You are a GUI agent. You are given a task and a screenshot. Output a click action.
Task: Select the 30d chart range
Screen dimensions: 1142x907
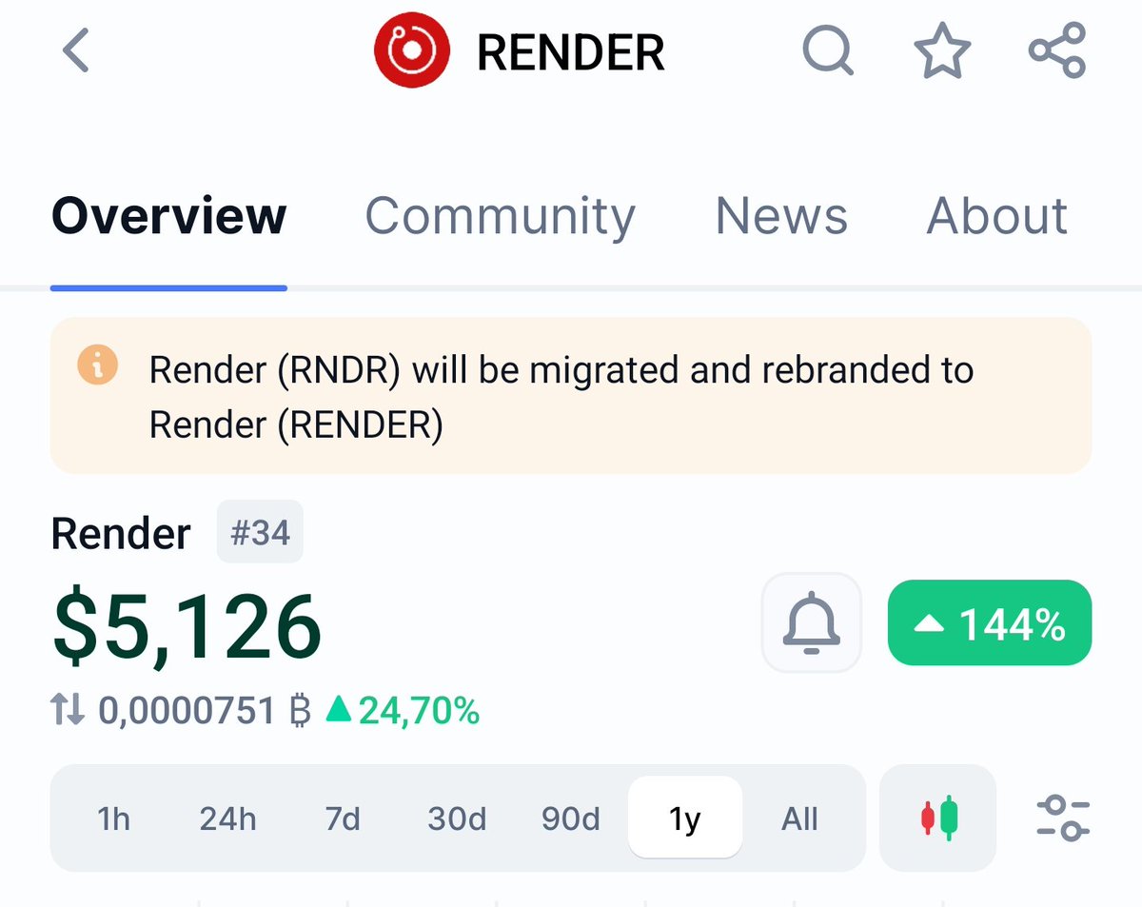click(x=457, y=818)
